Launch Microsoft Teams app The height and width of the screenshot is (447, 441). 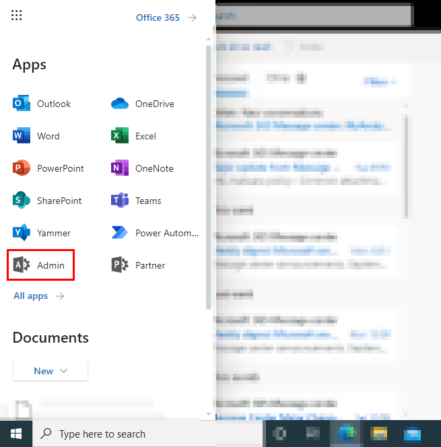pos(136,201)
